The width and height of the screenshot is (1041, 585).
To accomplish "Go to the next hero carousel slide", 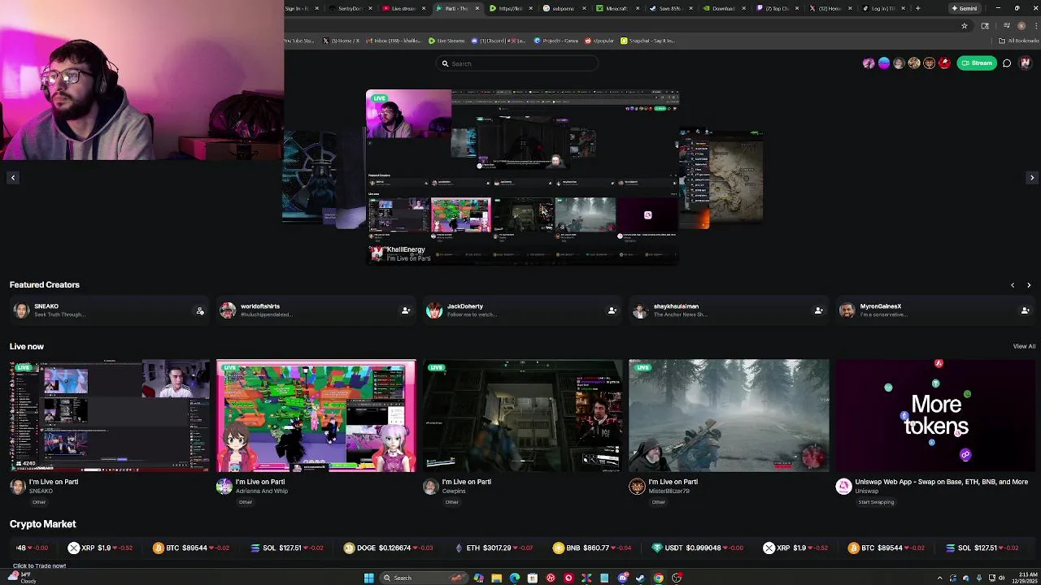I will coord(1032,177).
